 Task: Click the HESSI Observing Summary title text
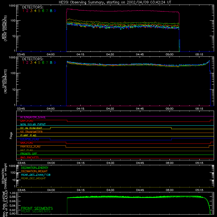(x=115, y=2)
